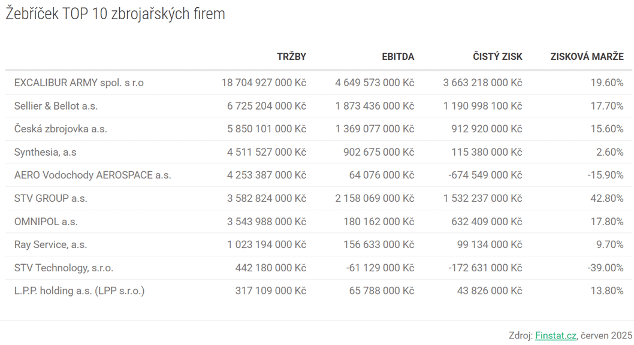This screenshot has height=345, width=634.
Task: Click the ZISKOVÁ MARŽE column header
Action: [587, 57]
